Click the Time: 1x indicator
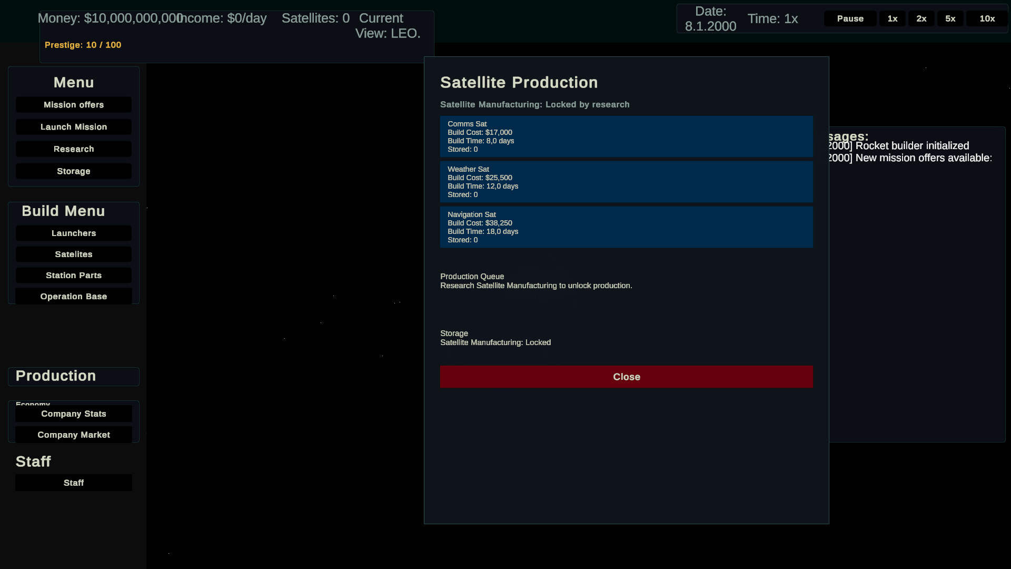 tap(772, 19)
